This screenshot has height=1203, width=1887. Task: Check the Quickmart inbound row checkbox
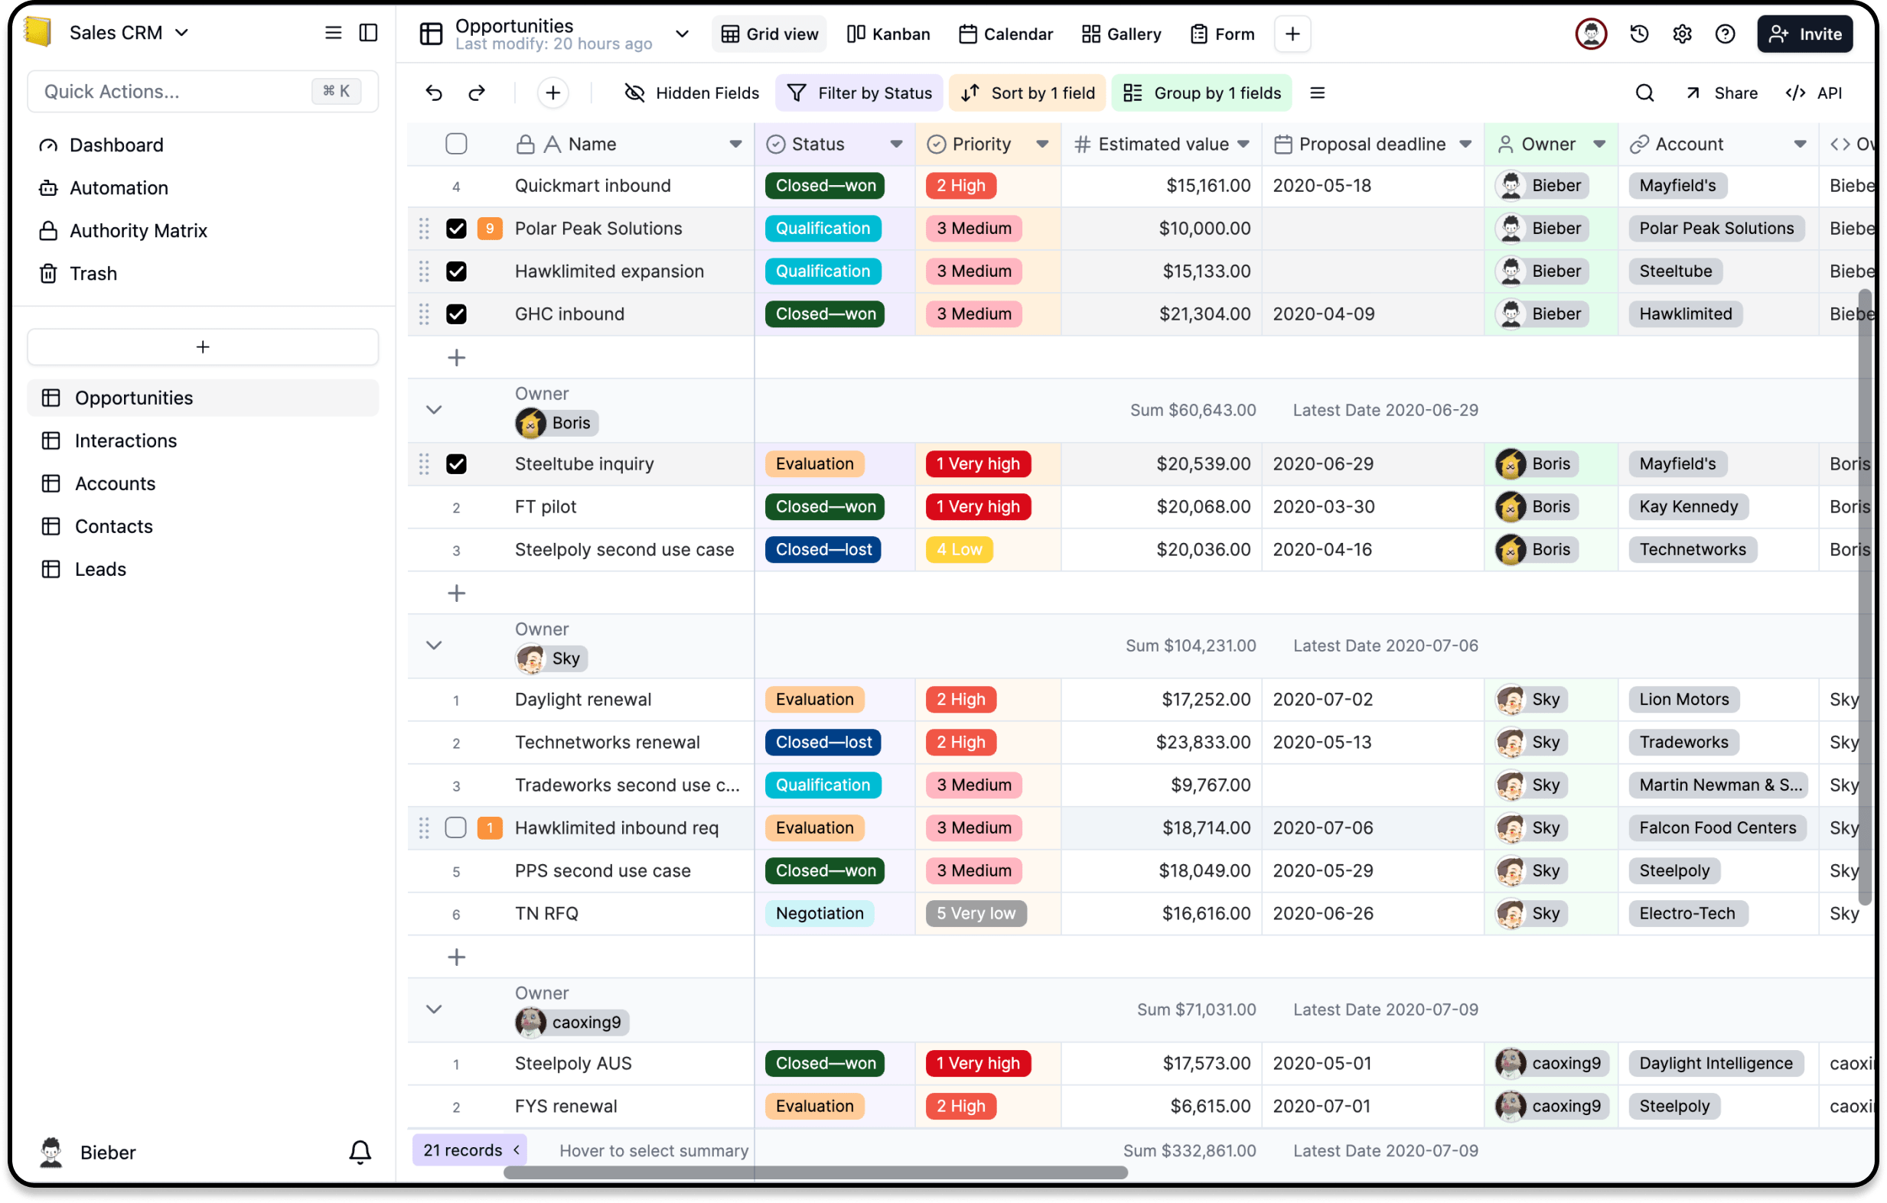[456, 186]
